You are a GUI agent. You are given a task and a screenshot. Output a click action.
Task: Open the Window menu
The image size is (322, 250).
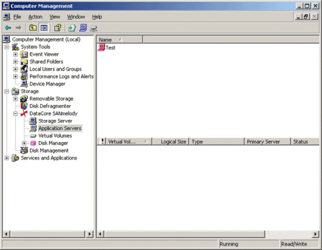click(76, 17)
